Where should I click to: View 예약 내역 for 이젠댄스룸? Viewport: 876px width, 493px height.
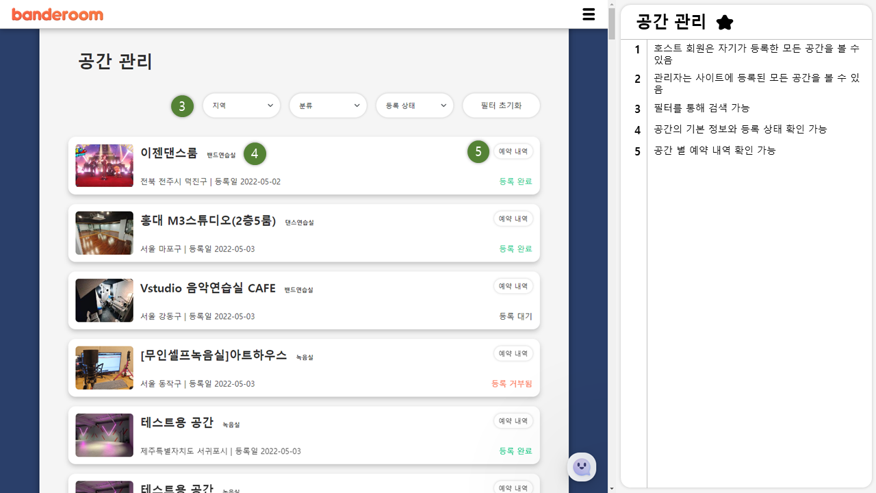(x=513, y=151)
